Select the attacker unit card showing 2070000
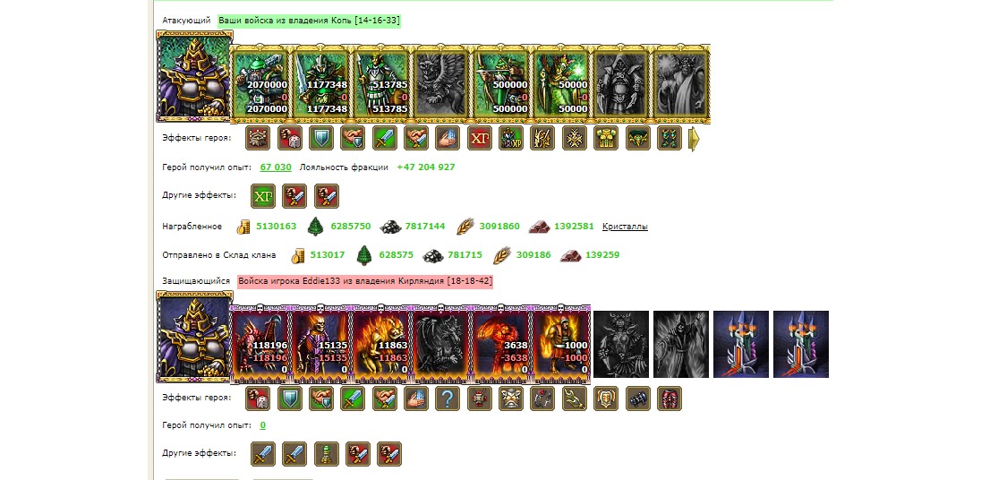 point(260,82)
